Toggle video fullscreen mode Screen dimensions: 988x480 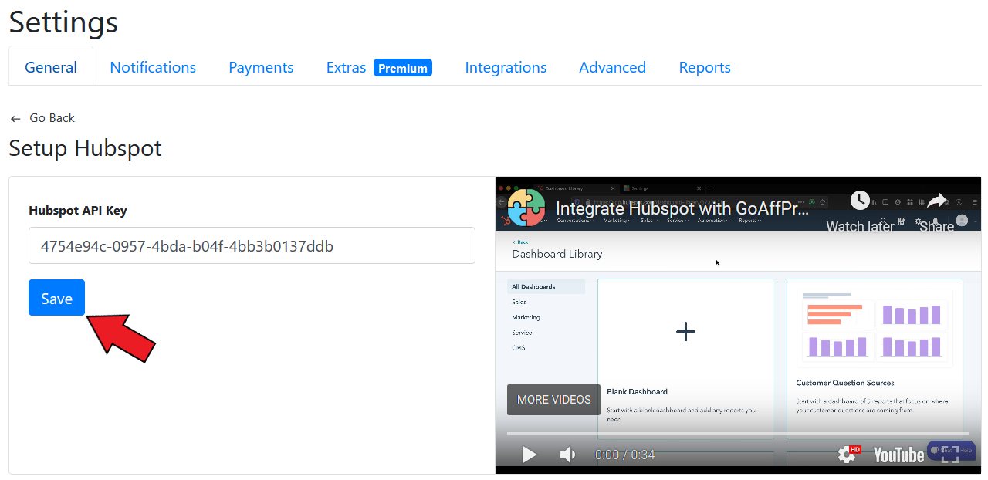(950, 455)
